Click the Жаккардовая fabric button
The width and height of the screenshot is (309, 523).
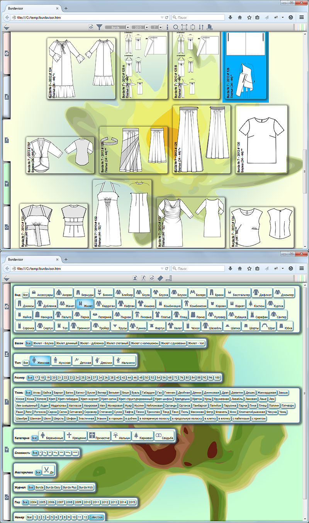(x=267, y=392)
